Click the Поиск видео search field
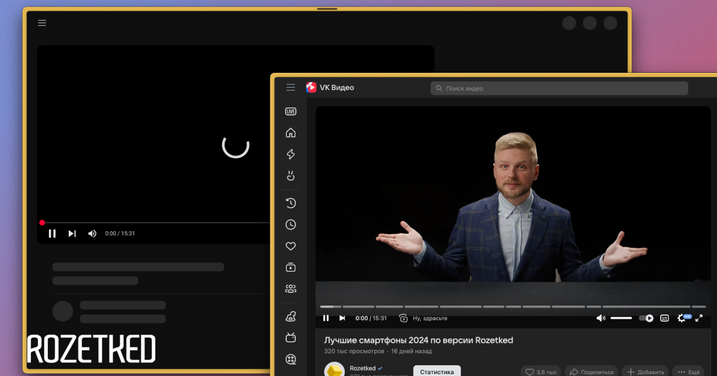 pyautogui.click(x=559, y=88)
